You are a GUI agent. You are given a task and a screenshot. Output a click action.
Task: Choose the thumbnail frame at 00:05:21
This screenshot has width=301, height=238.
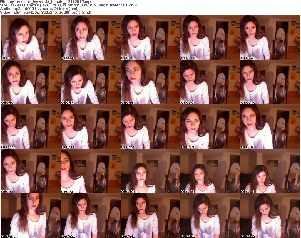point(31,171)
